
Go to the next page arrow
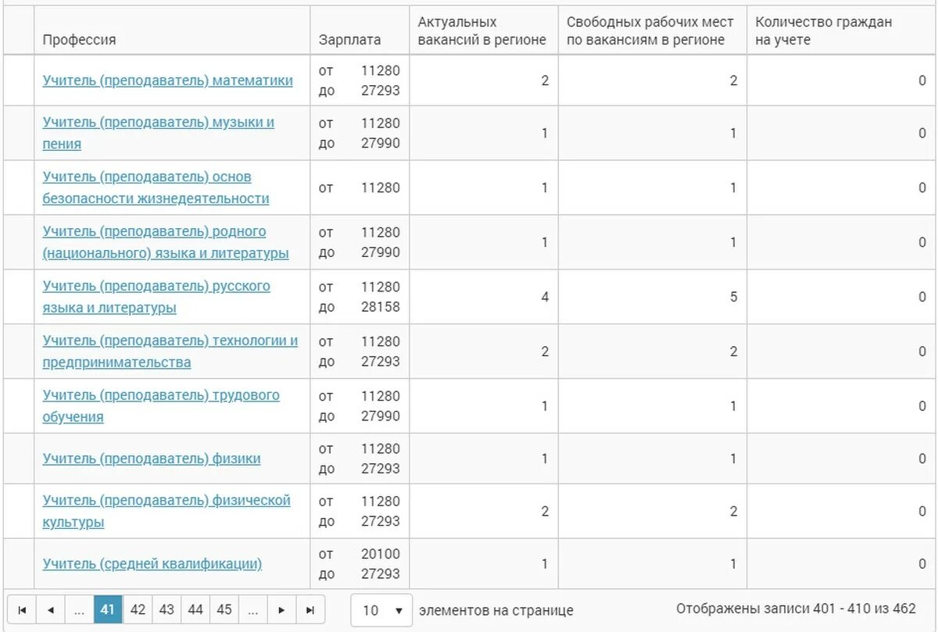point(281,610)
